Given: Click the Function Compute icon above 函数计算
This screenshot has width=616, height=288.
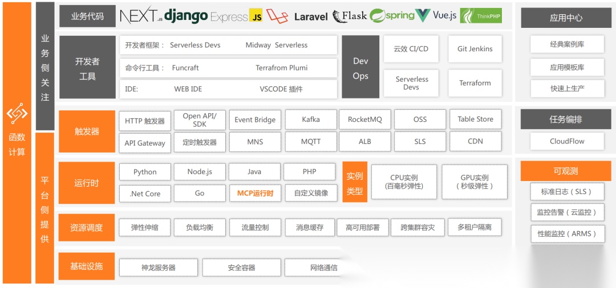Looking at the screenshot, I should [17, 114].
